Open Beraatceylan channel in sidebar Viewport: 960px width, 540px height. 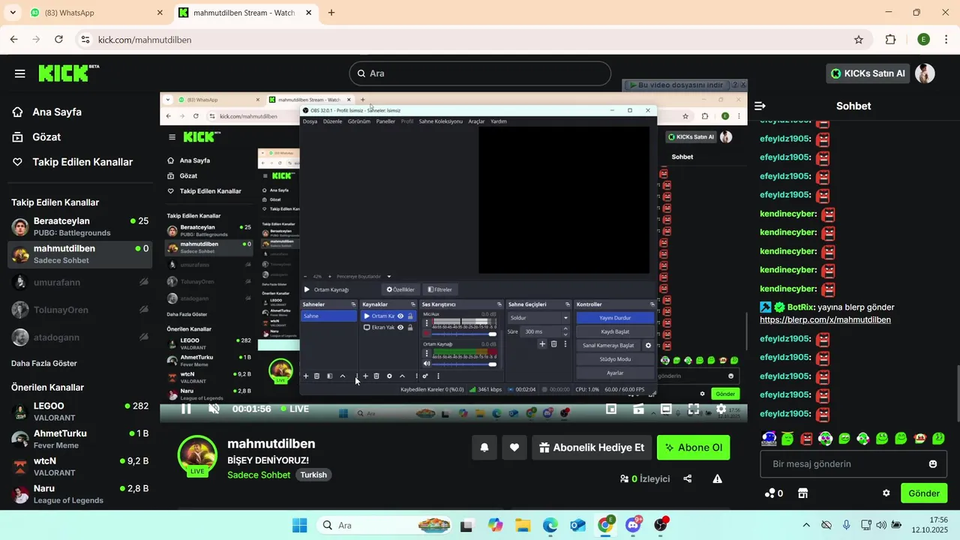tap(79, 226)
